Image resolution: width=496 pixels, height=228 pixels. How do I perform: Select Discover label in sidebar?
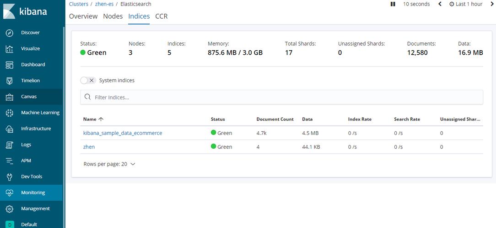tap(30, 32)
